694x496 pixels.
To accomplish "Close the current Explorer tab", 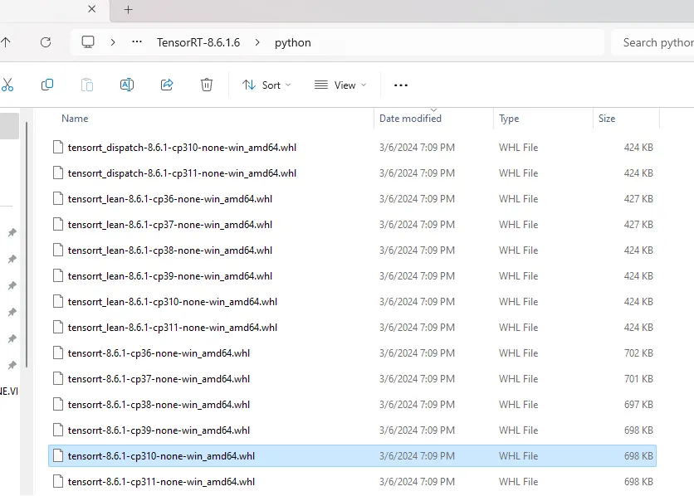I will tap(91, 9).
